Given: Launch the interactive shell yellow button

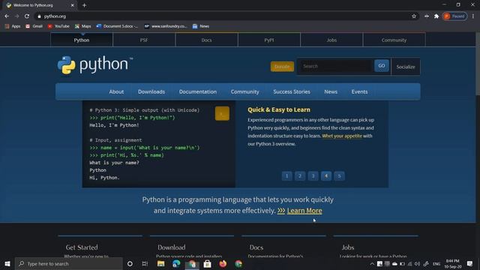Looking at the screenshot, I should tap(222, 113).
